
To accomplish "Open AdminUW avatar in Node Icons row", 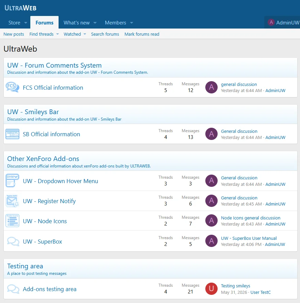I will pyautogui.click(x=211, y=221).
